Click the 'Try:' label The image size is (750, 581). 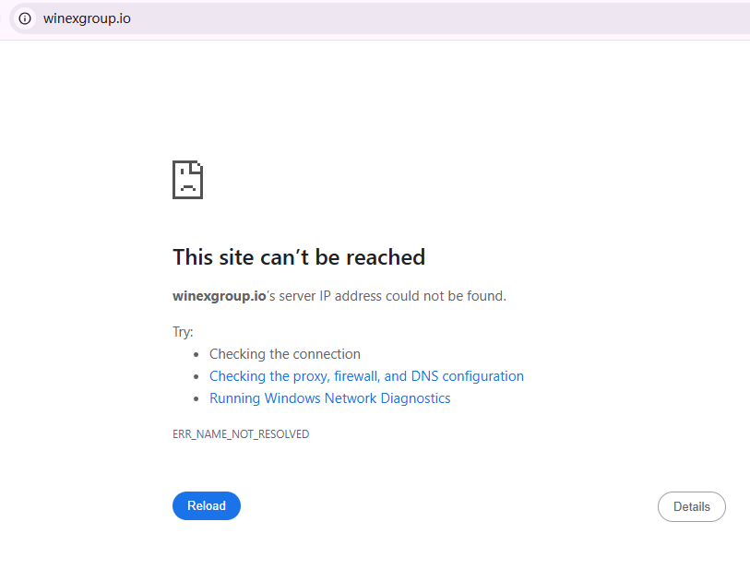click(183, 332)
